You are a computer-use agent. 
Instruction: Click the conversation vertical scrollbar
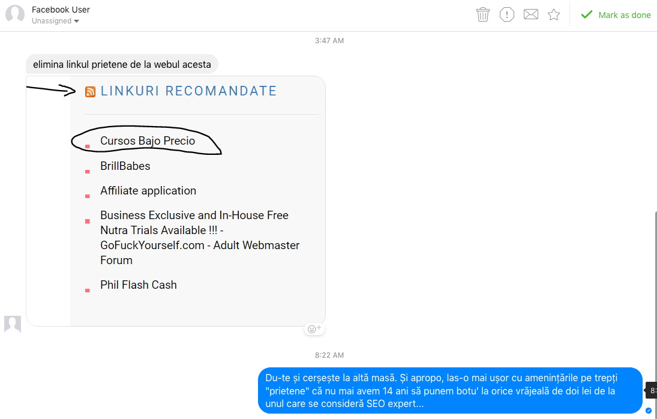coord(655,300)
